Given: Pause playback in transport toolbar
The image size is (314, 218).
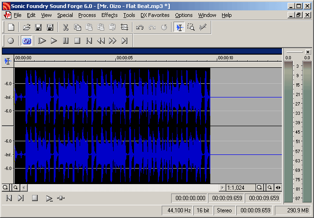Looking at the screenshot, I should (x=66, y=41).
